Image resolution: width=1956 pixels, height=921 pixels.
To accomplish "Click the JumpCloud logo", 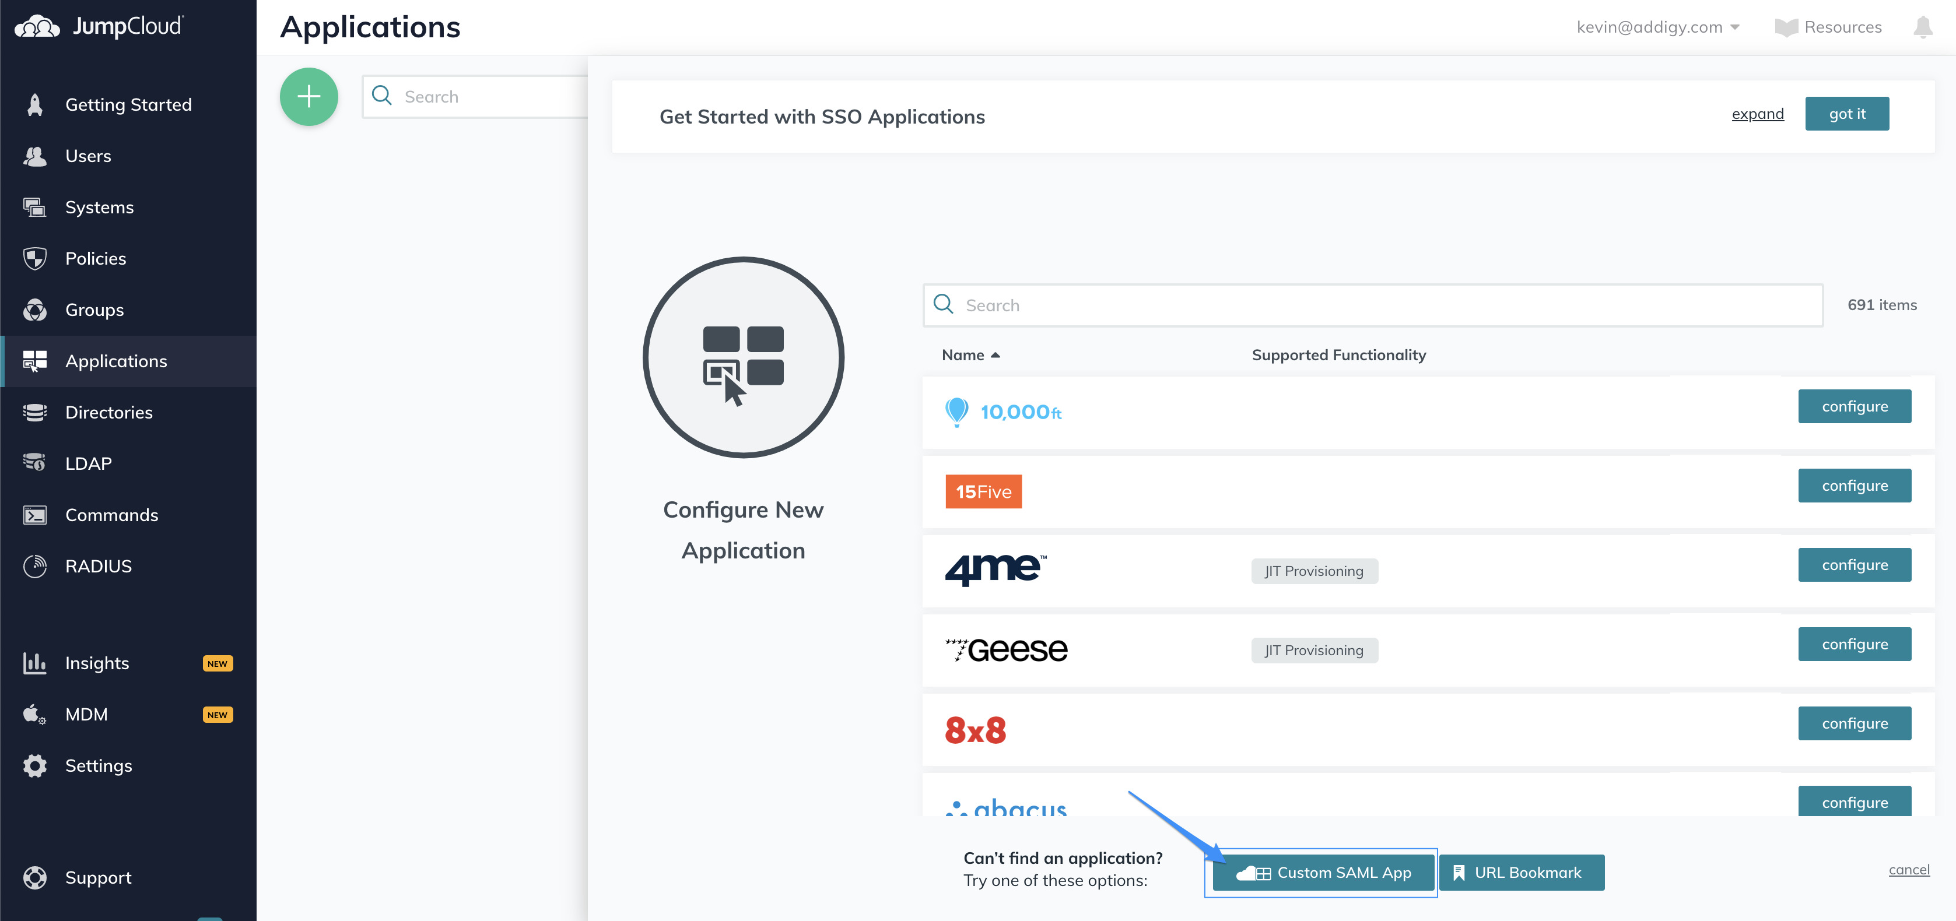I will click(100, 27).
